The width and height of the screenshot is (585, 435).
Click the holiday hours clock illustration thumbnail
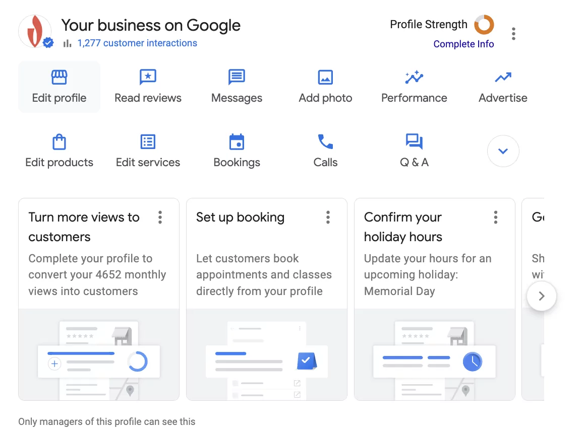(435, 354)
